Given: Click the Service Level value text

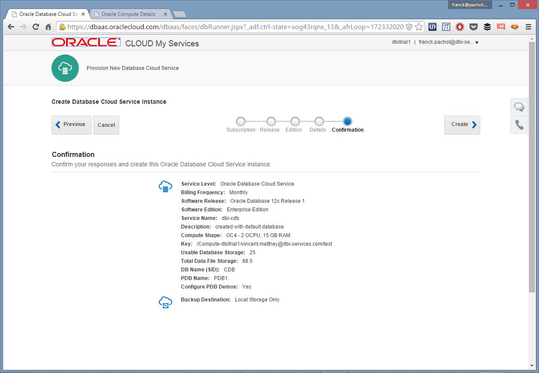Looking at the screenshot, I should pos(257,184).
